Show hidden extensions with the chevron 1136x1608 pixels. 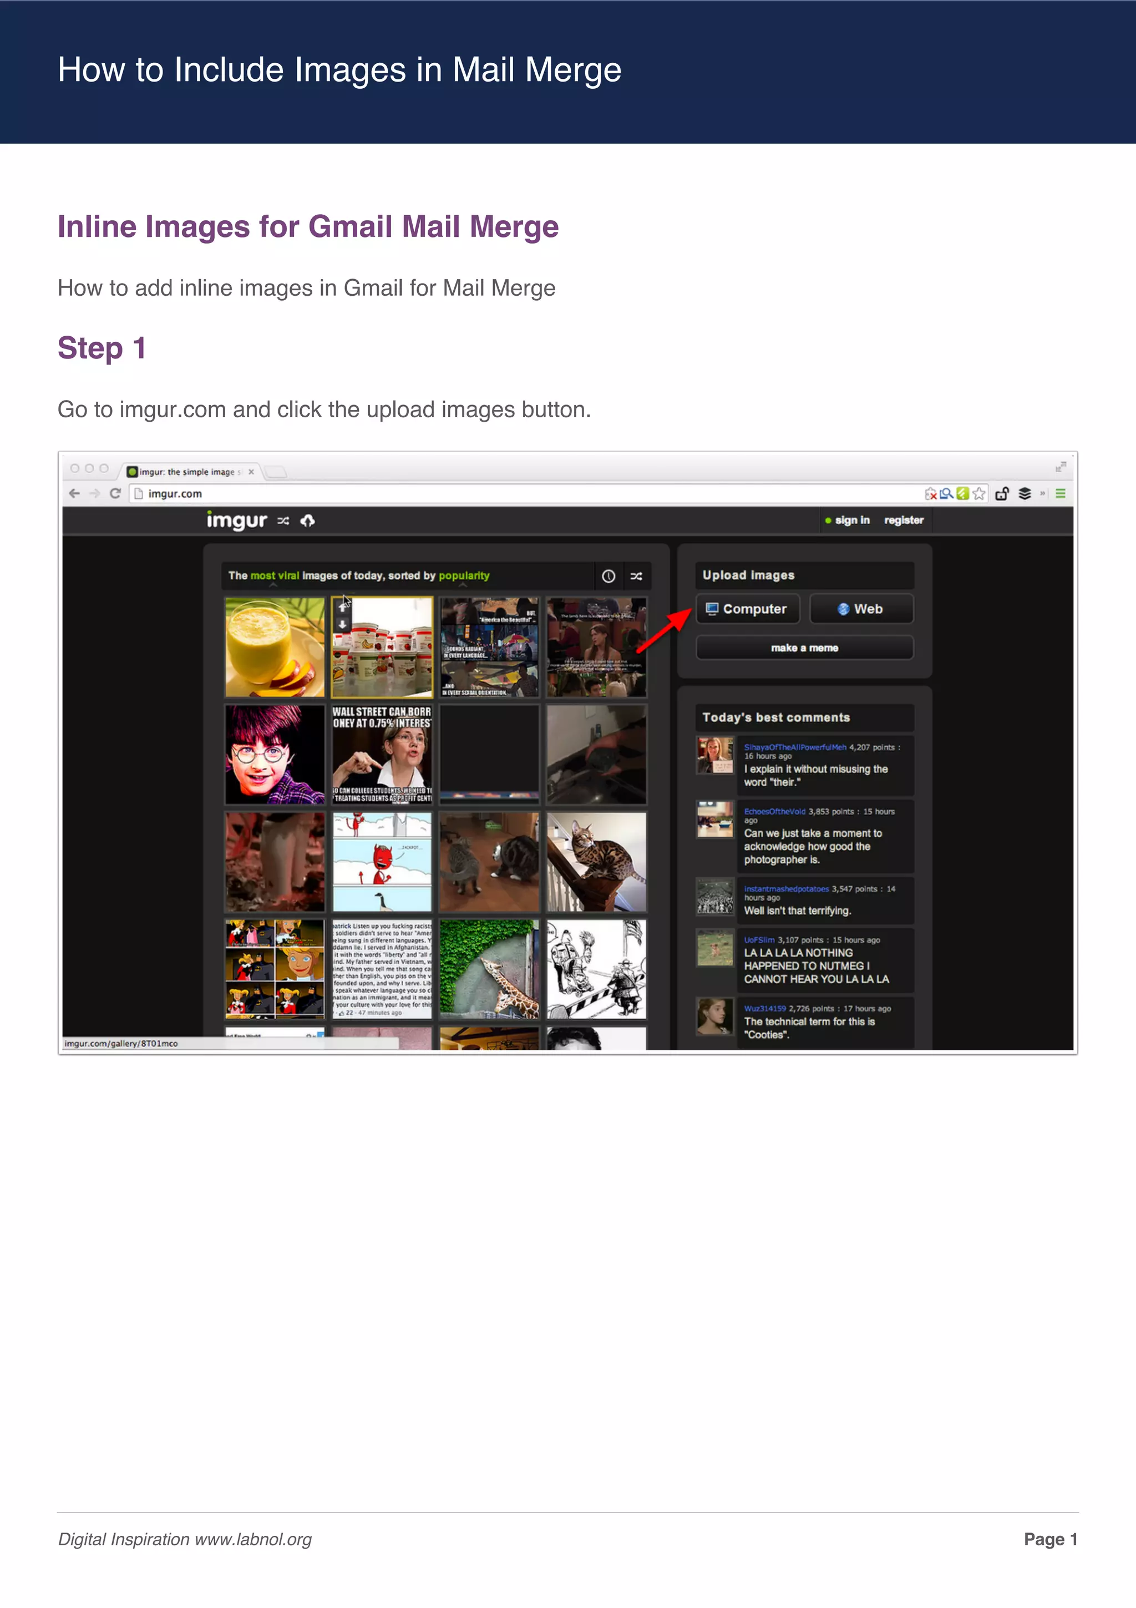pyautogui.click(x=1042, y=494)
